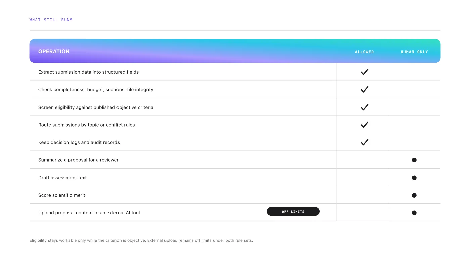Click 'Upload proposal content to an external AI tool'
The image size is (470, 264).
(89, 213)
